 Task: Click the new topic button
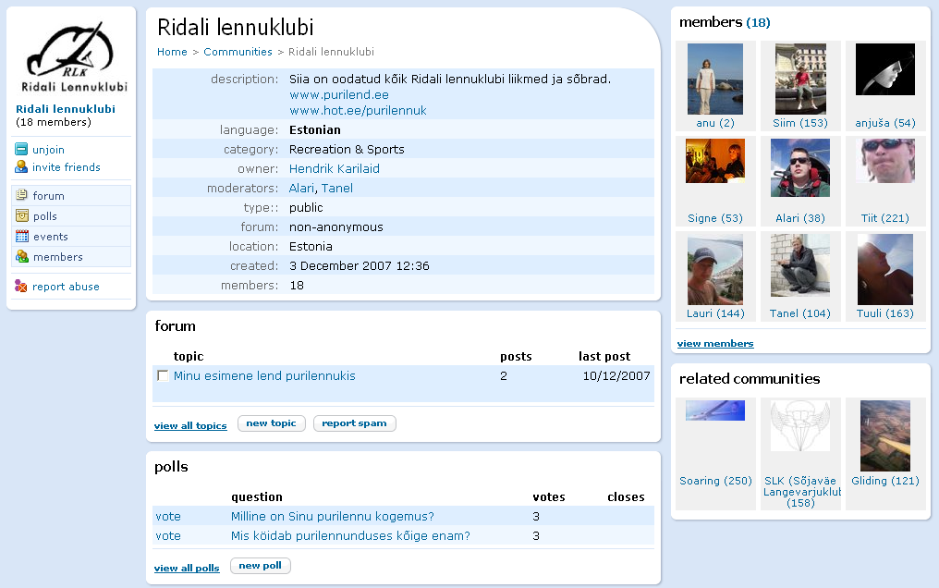point(272,423)
